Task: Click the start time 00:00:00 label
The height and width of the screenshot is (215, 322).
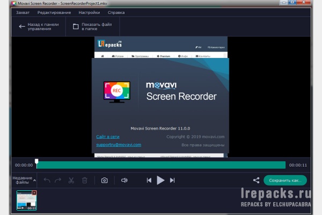Action: (24, 165)
